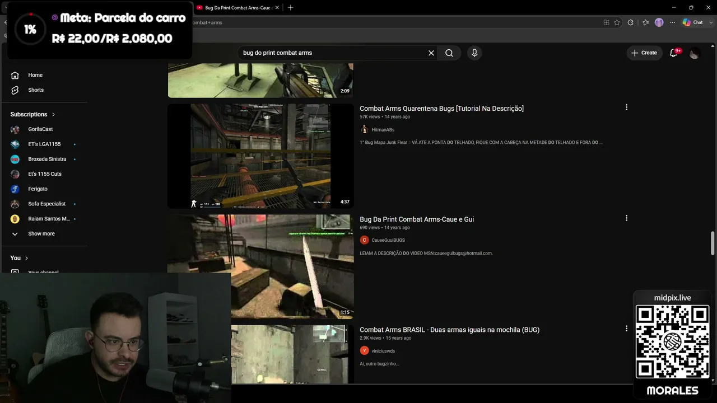This screenshot has width=717, height=403.
Task: Open CaueeGuuiBUGS channel avatar icon
Action: pyautogui.click(x=364, y=240)
